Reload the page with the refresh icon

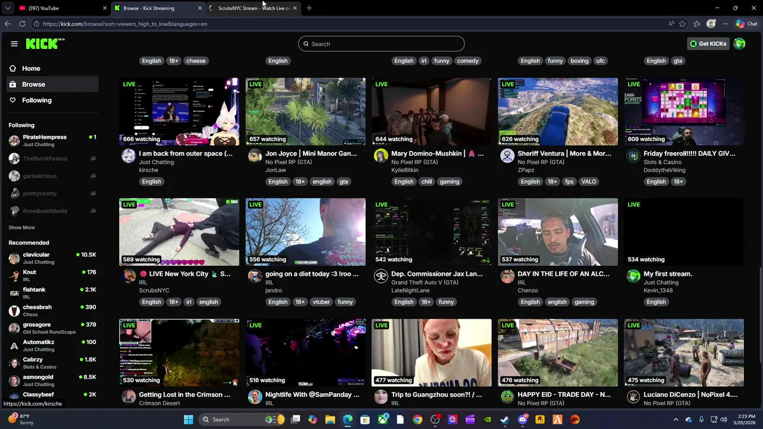[22, 24]
